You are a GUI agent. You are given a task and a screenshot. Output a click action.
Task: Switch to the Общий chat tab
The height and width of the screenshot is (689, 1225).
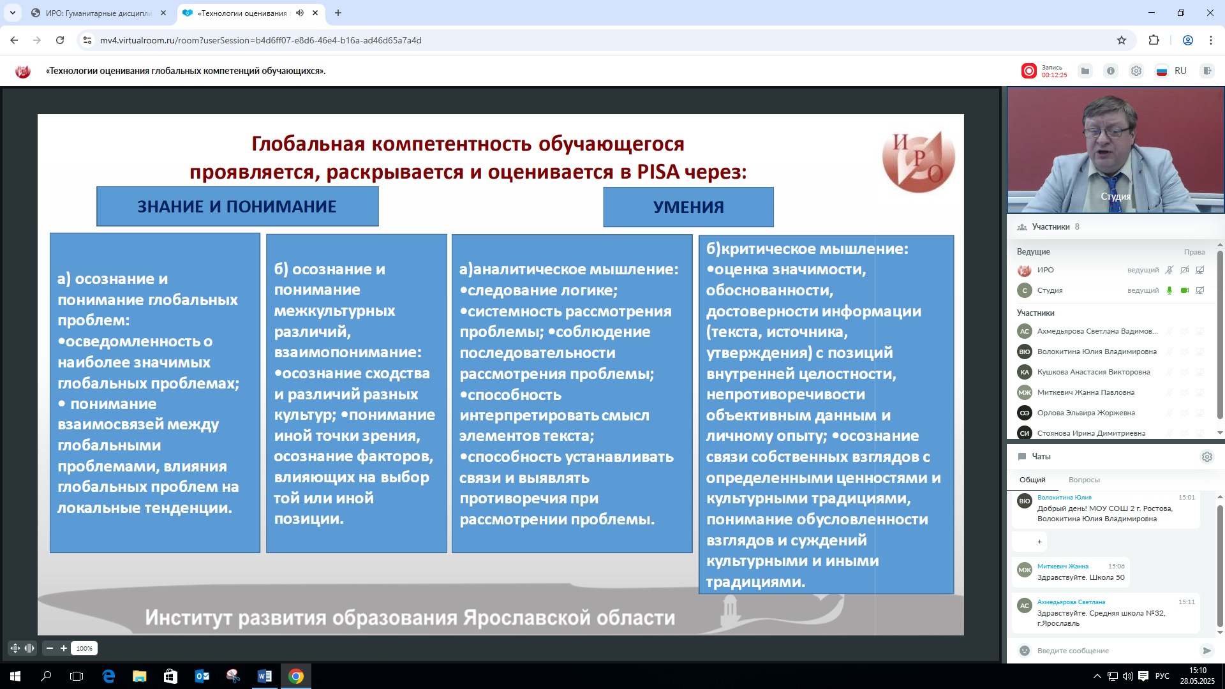click(x=1032, y=480)
